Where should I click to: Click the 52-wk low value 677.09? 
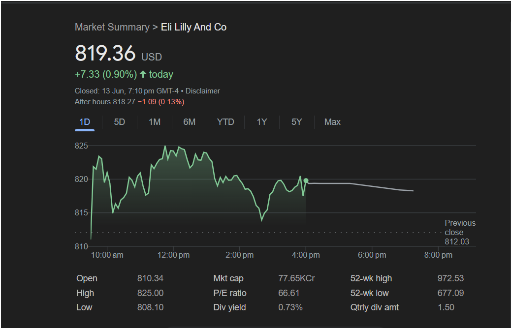450,293
